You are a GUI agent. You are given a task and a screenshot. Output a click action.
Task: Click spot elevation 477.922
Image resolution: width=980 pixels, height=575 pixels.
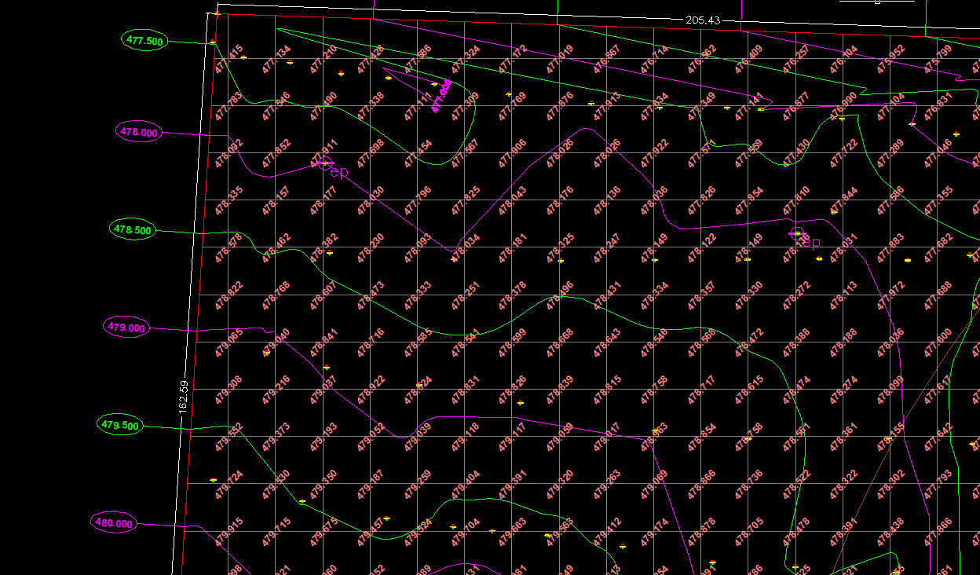655,154
